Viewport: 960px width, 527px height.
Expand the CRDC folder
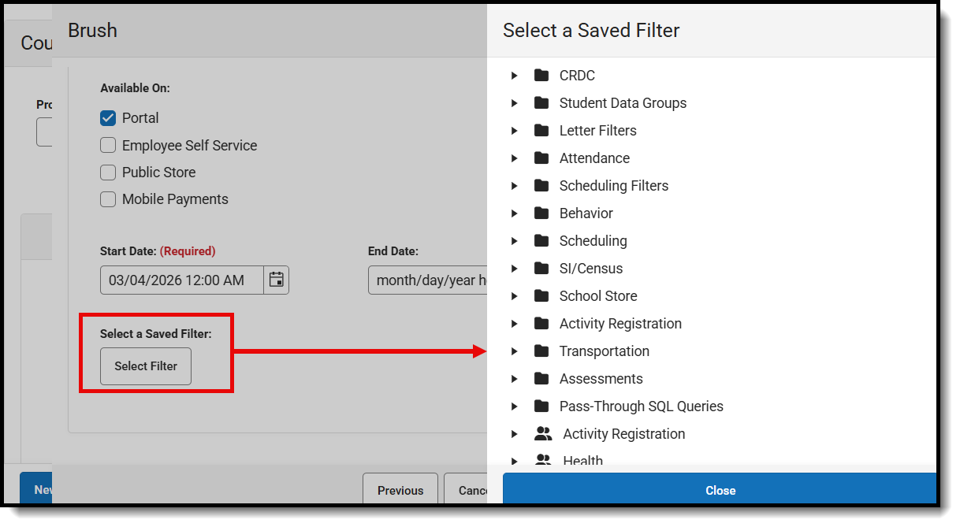[515, 75]
